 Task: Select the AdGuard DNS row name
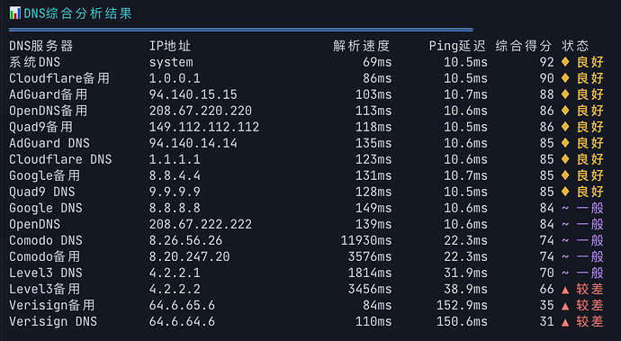49,143
